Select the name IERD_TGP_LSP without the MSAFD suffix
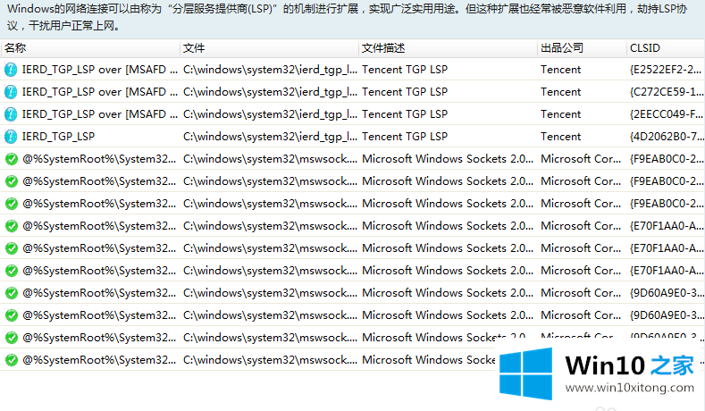Screen dimensions: 705x411 58,137
